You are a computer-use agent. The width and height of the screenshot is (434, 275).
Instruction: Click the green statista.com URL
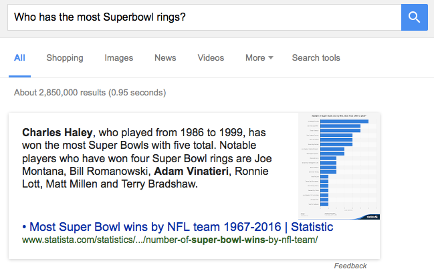[170, 240]
